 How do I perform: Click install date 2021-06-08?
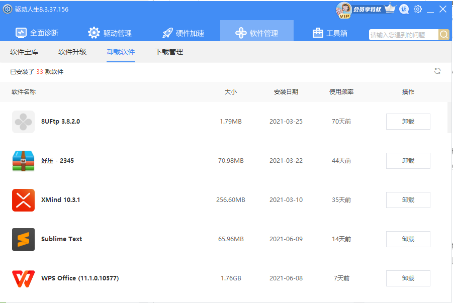pyautogui.click(x=286, y=278)
